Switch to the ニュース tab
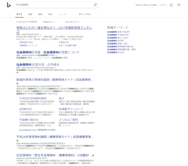Screen dimensions: 188x166 pyautogui.click(x=62, y=14)
